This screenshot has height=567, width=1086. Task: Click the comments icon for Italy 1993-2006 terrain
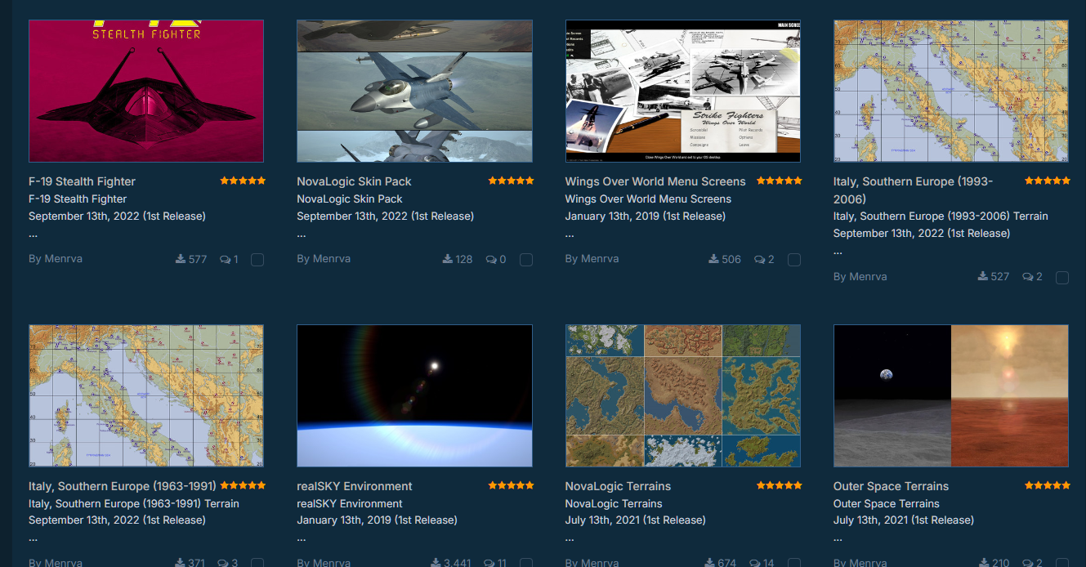click(1027, 276)
